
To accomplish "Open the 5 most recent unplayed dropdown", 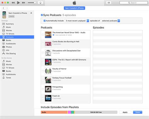I will point(77,21).
